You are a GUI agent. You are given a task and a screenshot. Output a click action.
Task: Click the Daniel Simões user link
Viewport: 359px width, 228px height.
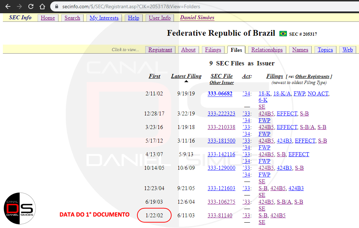tap(197, 18)
